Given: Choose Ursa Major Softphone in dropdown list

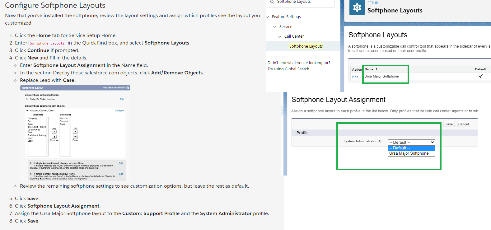Looking at the screenshot, I should point(411,153).
